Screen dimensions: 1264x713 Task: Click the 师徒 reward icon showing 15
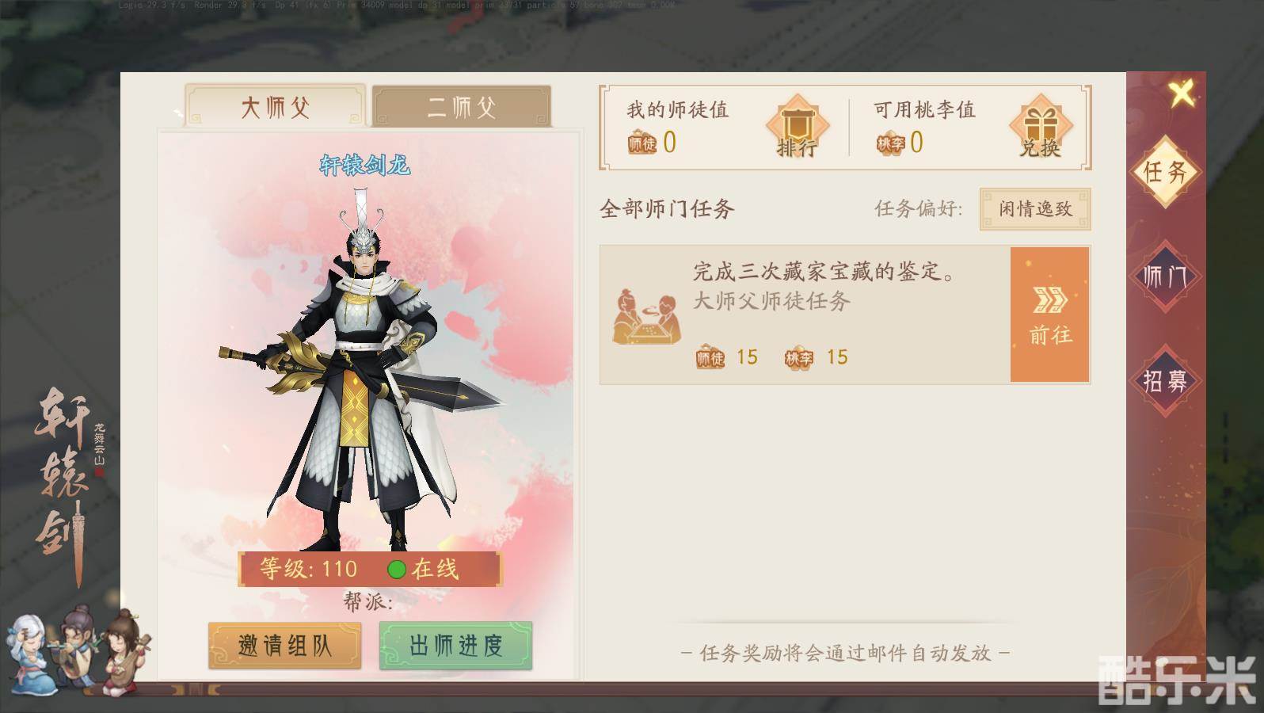(710, 358)
